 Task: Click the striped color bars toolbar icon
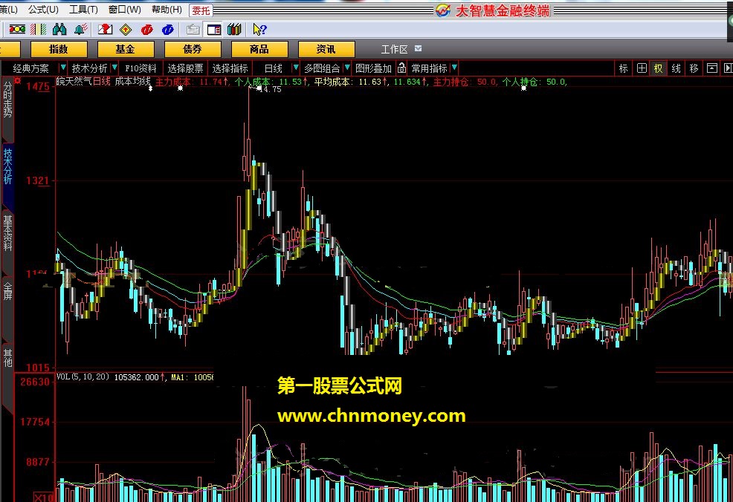click(x=39, y=30)
